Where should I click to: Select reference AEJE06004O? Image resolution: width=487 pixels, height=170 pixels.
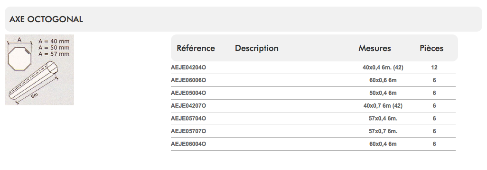pyautogui.click(x=188, y=144)
